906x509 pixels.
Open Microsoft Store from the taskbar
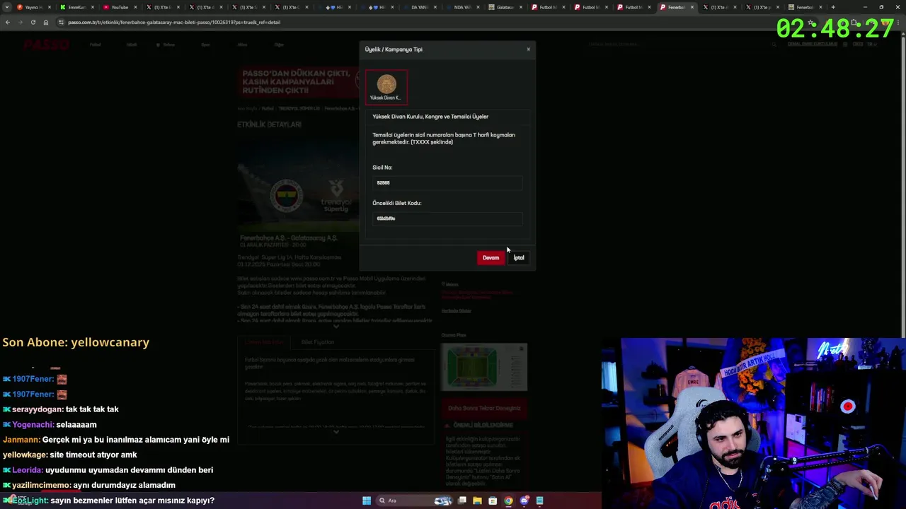click(493, 501)
